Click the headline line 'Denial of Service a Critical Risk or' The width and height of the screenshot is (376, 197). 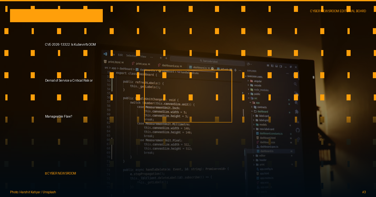tap(69, 80)
